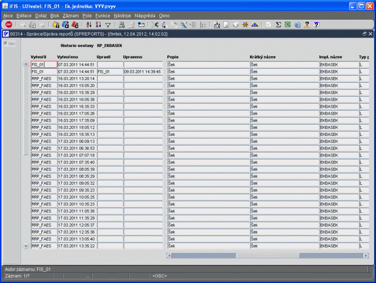Click the enter query folder icon
The image size is (376, 283).
[x=56, y=24]
